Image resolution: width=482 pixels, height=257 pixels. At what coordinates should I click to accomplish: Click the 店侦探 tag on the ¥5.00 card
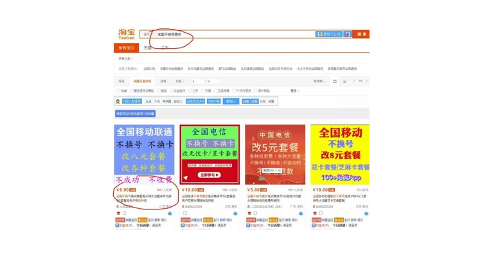251,220
